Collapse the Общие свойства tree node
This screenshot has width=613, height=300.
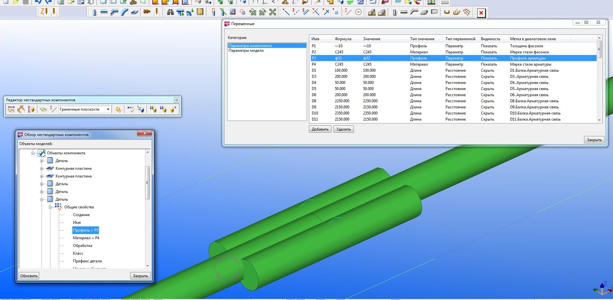[50, 207]
